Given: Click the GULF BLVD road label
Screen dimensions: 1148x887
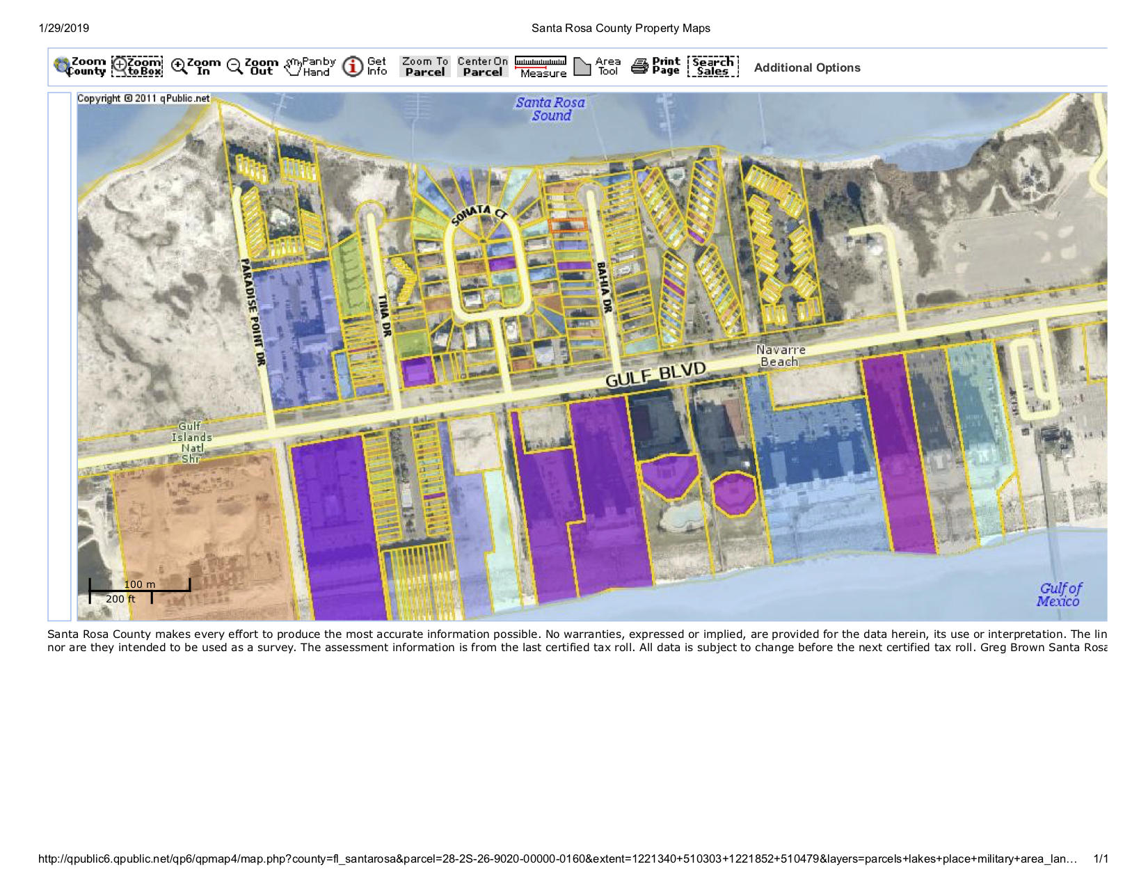Looking at the screenshot, I should [x=655, y=374].
